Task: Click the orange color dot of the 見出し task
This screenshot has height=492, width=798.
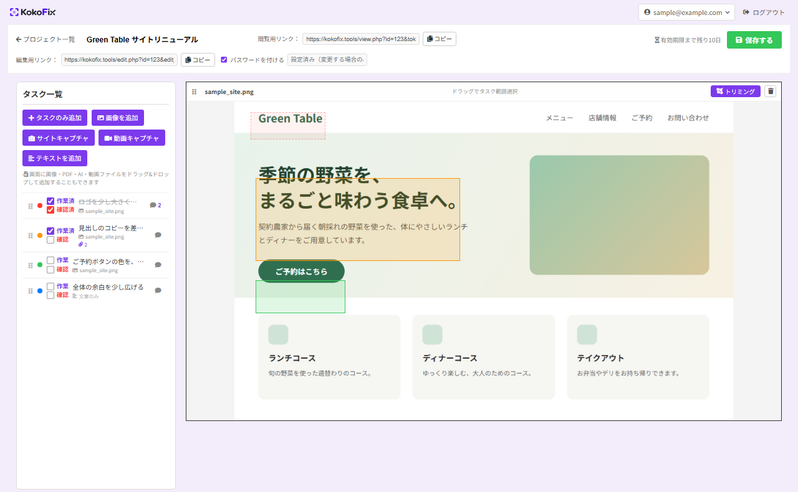Action: (x=40, y=235)
